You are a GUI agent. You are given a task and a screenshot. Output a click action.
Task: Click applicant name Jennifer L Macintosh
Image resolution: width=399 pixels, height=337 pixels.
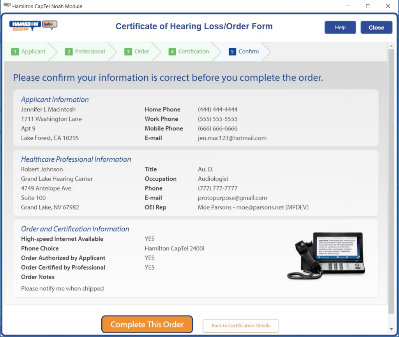coord(48,109)
